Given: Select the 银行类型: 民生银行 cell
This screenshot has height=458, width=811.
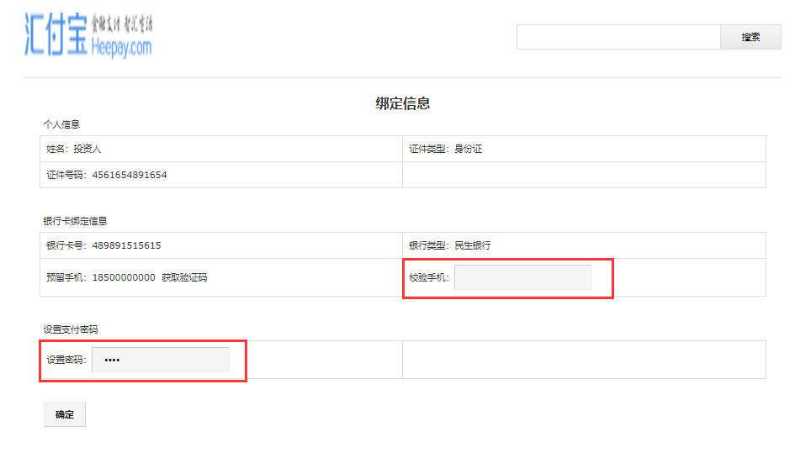Looking at the screenshot, I should [x=585, y=245].
